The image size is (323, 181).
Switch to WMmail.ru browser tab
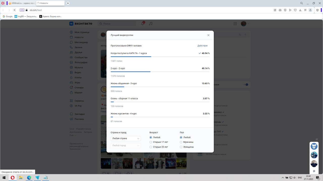coord(21,3)
